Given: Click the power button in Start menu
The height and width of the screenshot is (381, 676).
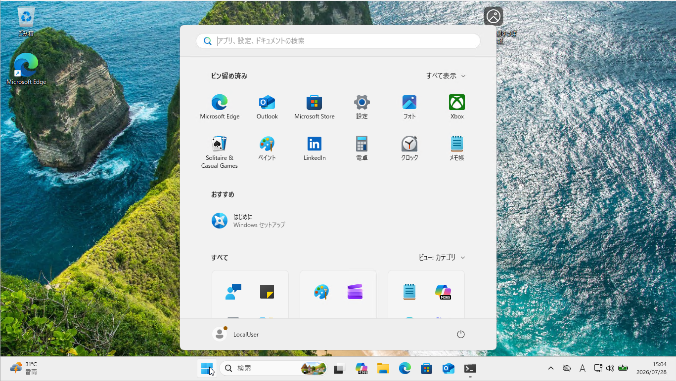Looking at the screenshot, I should 461,334.
